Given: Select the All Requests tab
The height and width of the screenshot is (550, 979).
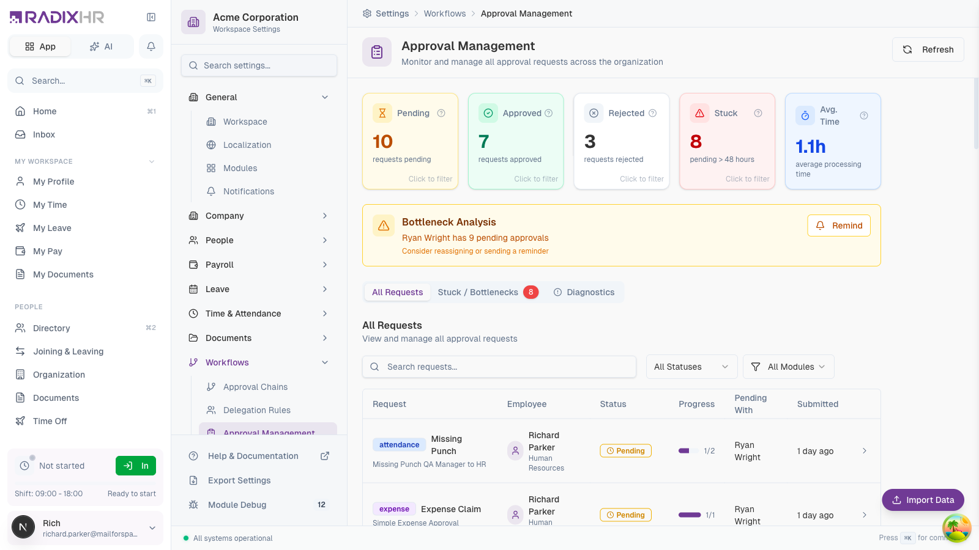Looking at the screenshot, I should pyautogui.click(x=398, y=292).
